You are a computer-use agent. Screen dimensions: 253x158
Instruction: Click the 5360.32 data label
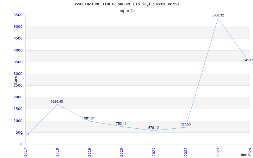218,15
